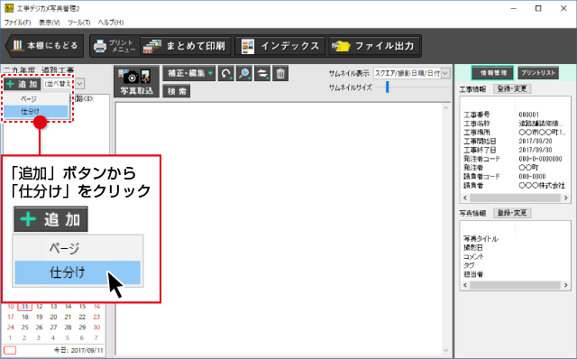
Task: Click the magnifier zoom icon
Action: point(244,73)
